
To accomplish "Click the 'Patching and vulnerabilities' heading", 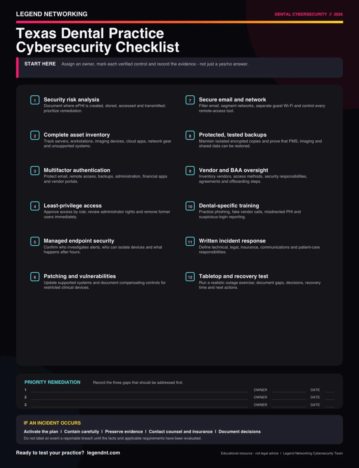I will pos(80,276).
